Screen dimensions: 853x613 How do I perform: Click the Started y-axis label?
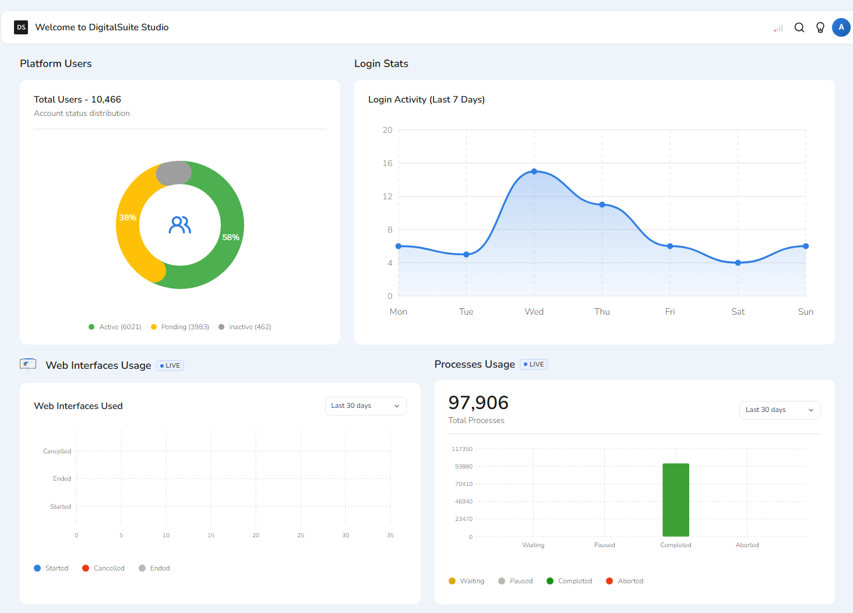point(61,507)
